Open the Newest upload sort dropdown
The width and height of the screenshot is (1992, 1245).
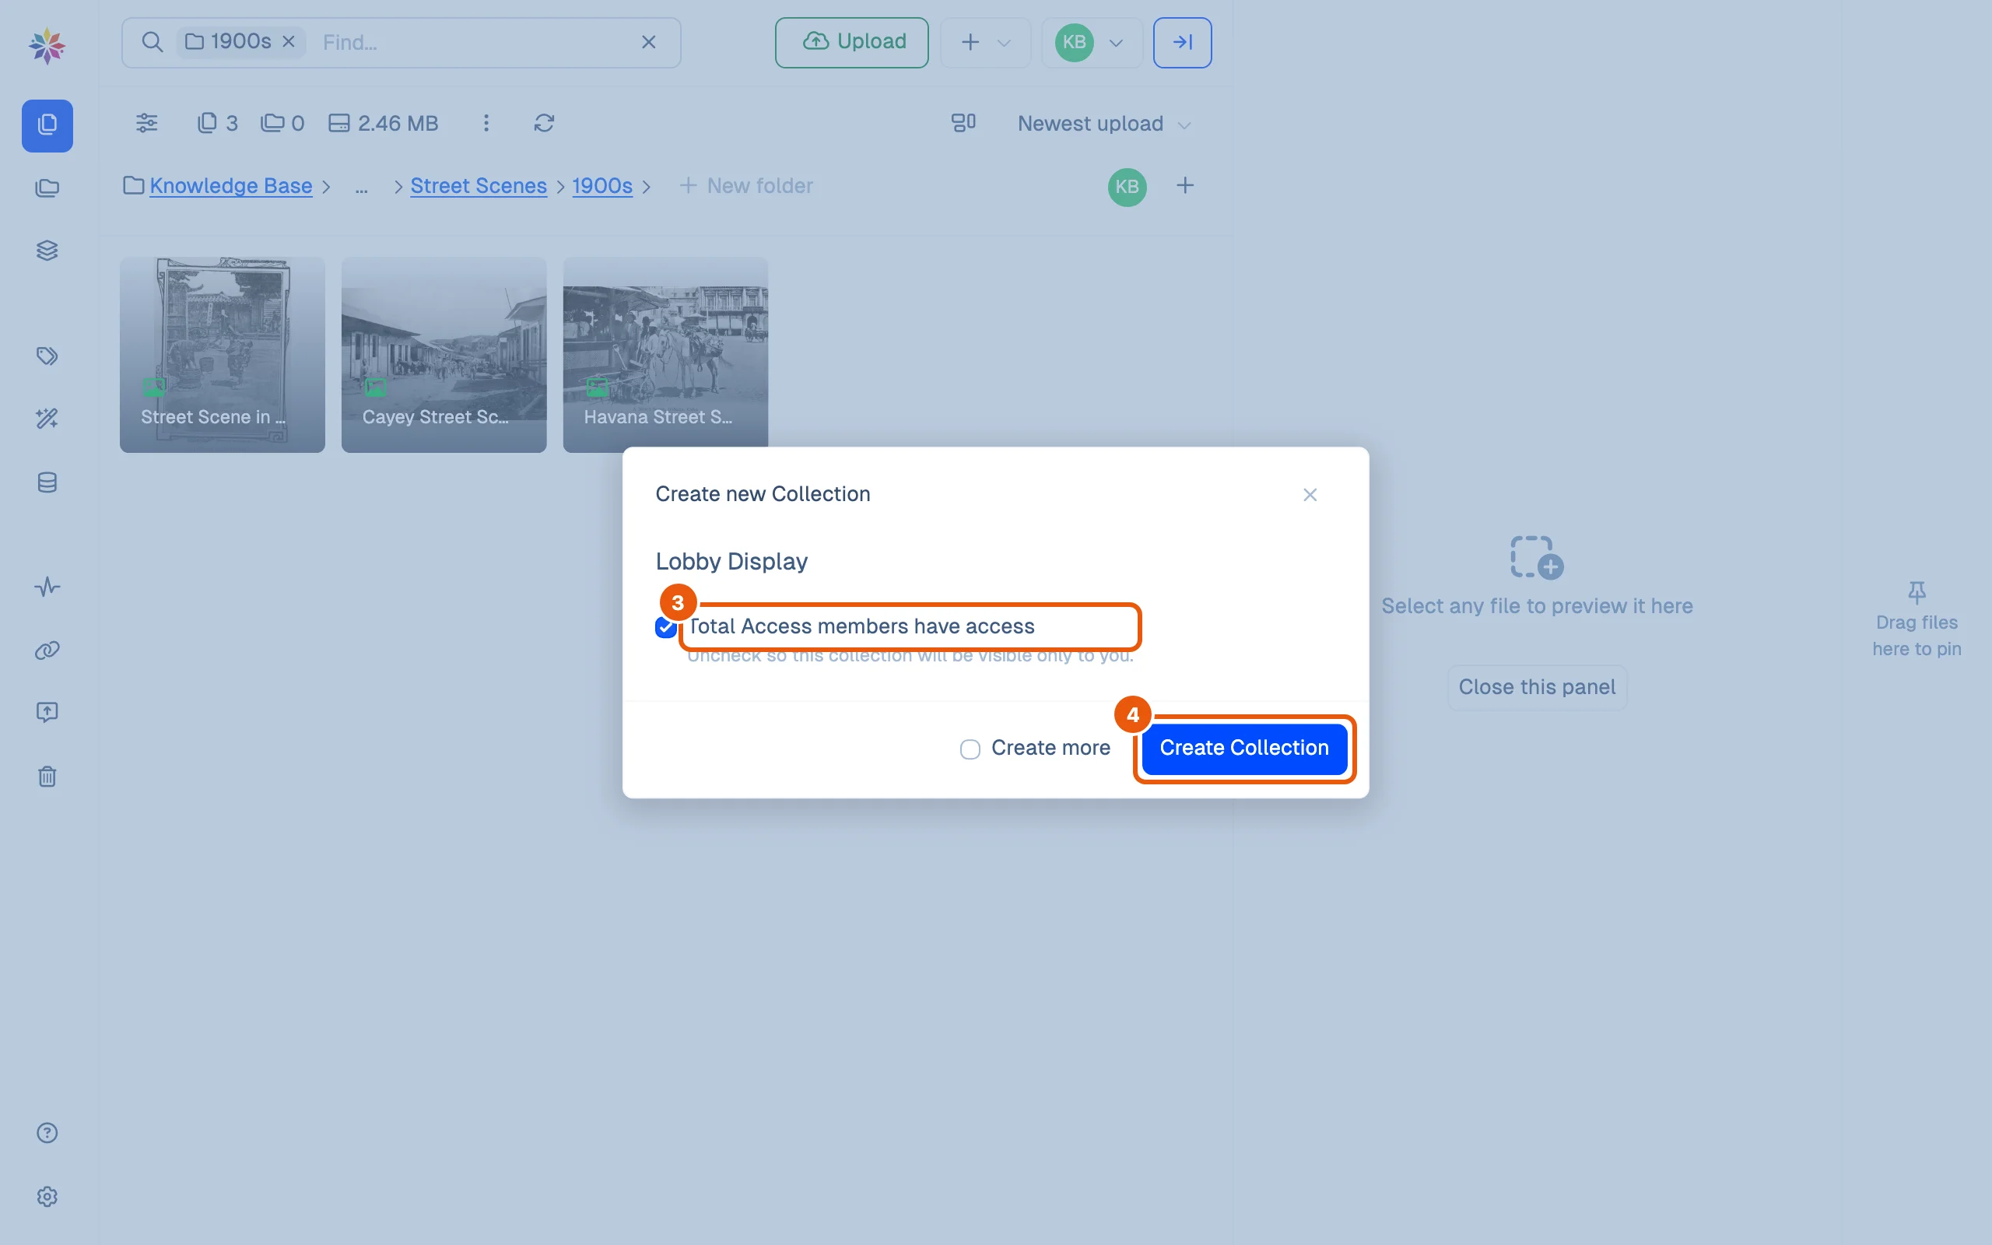tap(1104, 124)
